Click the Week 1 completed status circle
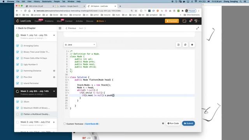The image size is (249, 140). click(x=17, y=35)
